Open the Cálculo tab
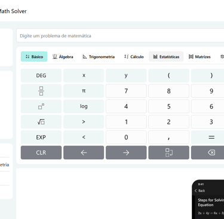 tap(134, 57)
